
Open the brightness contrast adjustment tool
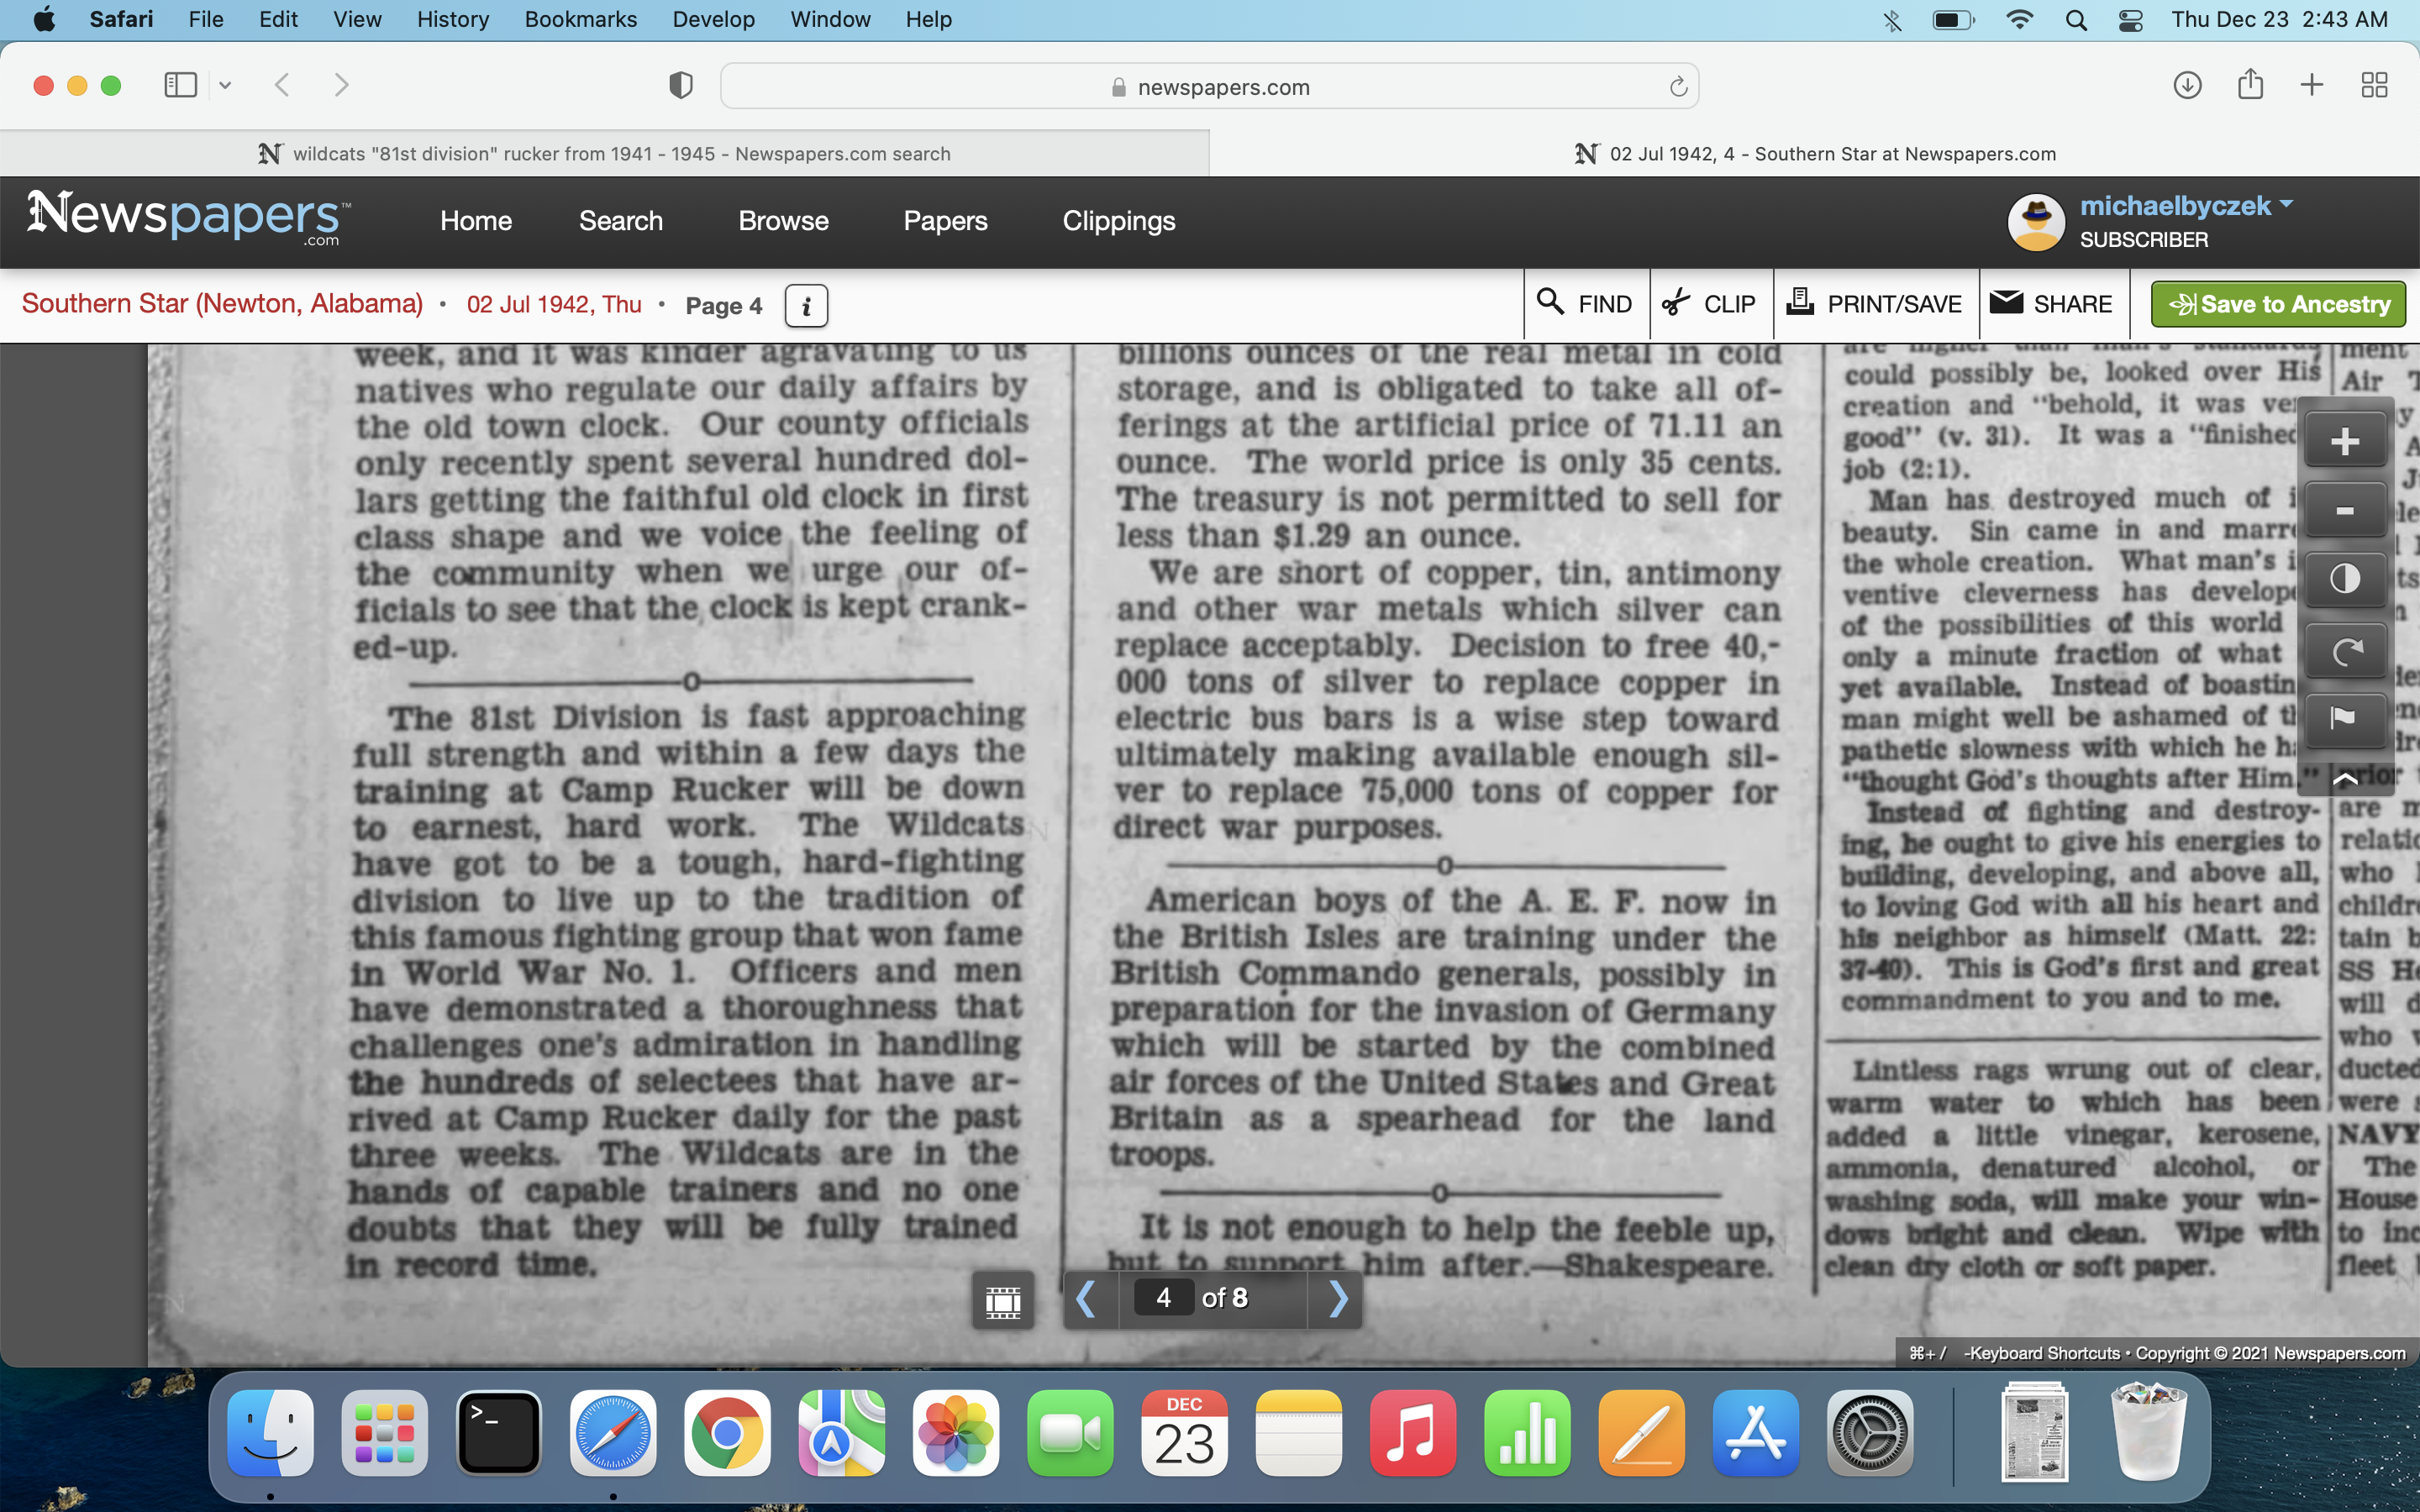[2344, 580]
